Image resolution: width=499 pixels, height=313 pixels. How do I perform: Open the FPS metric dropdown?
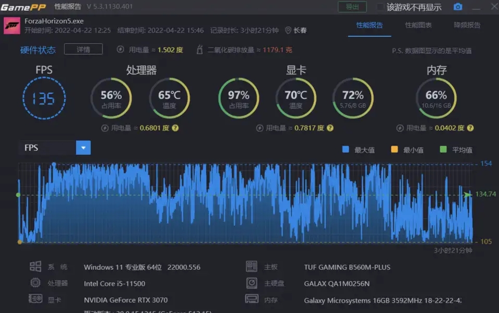click(x=83, y=148)
